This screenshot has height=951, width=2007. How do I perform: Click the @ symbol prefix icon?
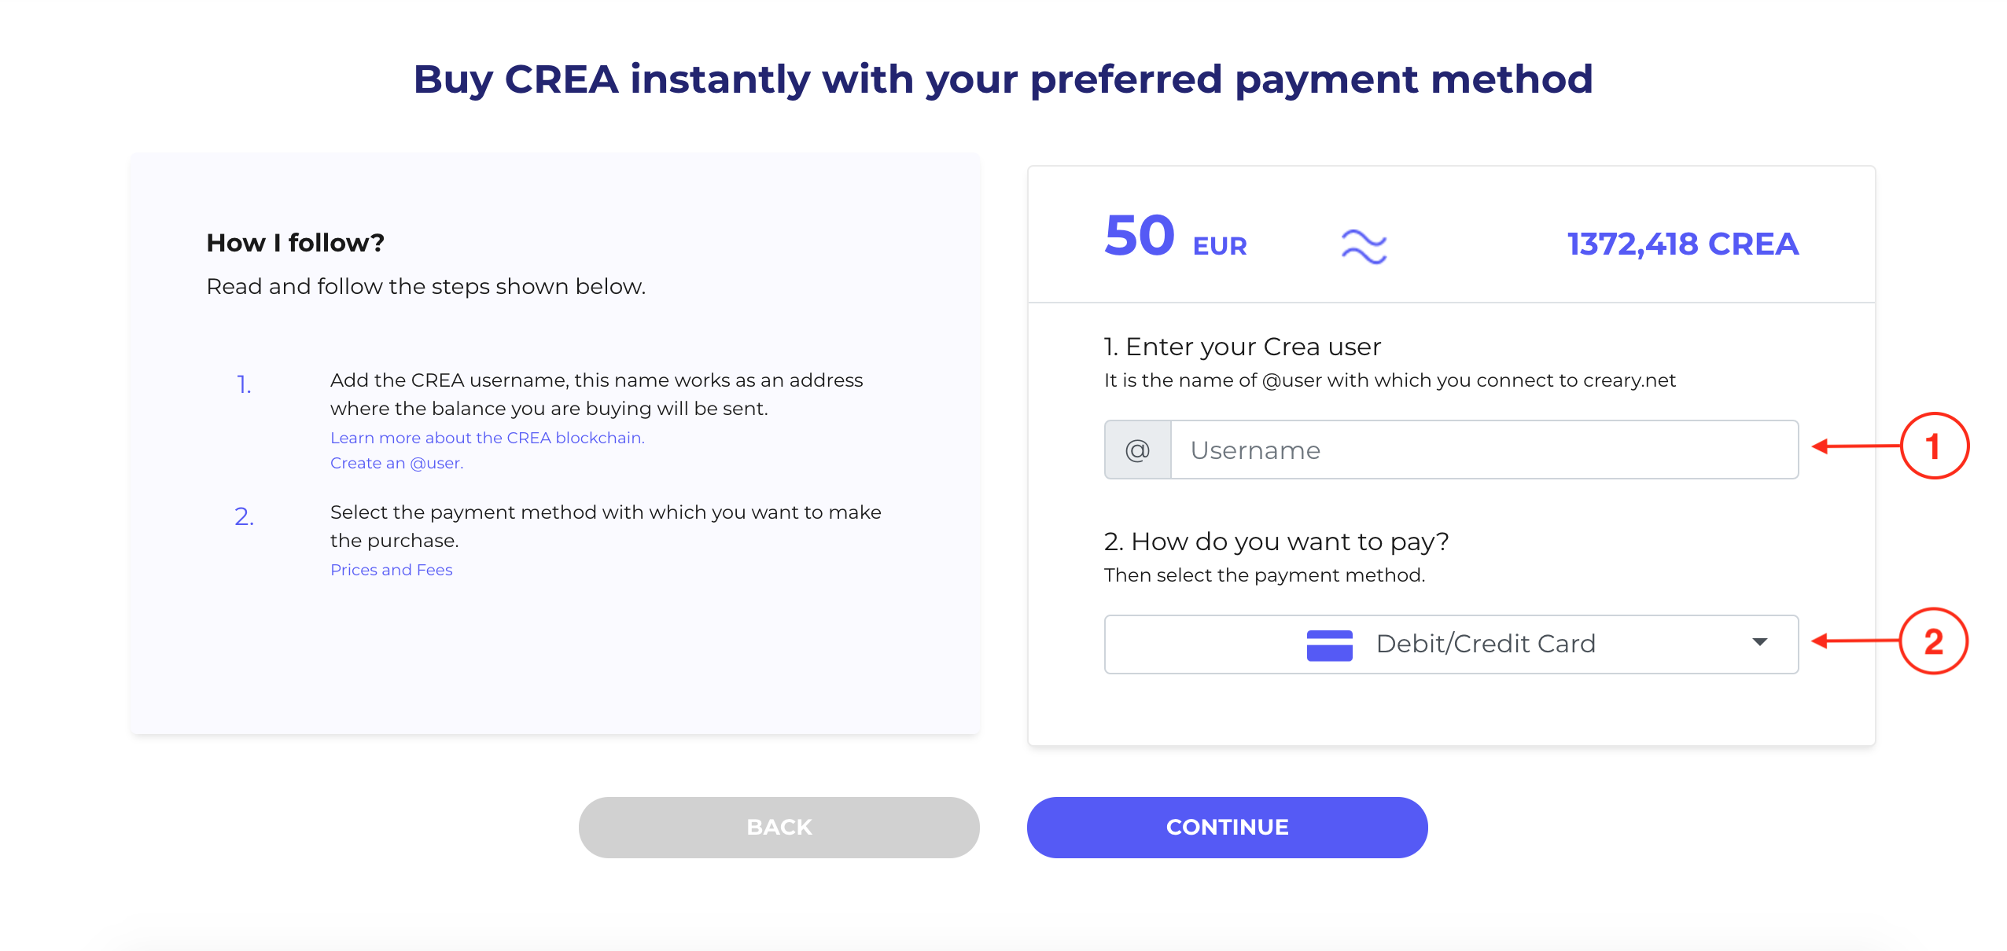[1137, 450]
